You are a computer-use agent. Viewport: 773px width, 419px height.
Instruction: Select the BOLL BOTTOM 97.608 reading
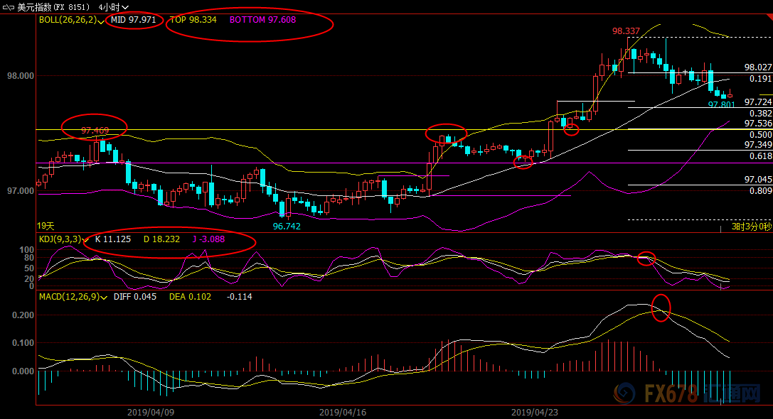pyautogui.click(x=262, y=20)
